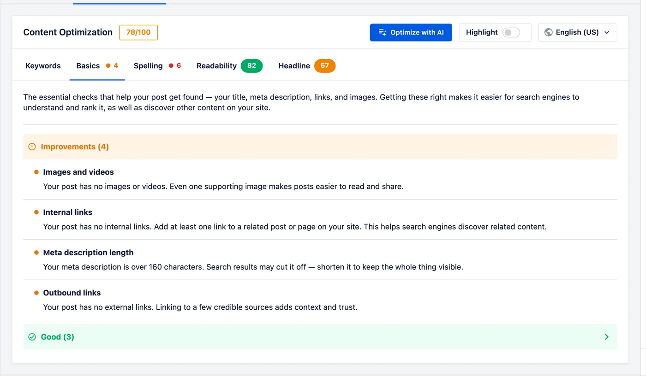Screen dimensions: 646x376
Task: Click the chevron arrow beside English (US)
Action: pos(607,33)
